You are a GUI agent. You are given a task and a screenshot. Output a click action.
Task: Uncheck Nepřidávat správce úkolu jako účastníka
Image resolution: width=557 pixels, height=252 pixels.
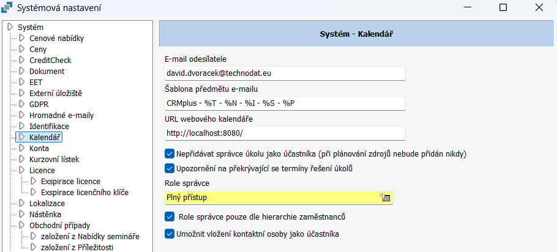(170, 154)
